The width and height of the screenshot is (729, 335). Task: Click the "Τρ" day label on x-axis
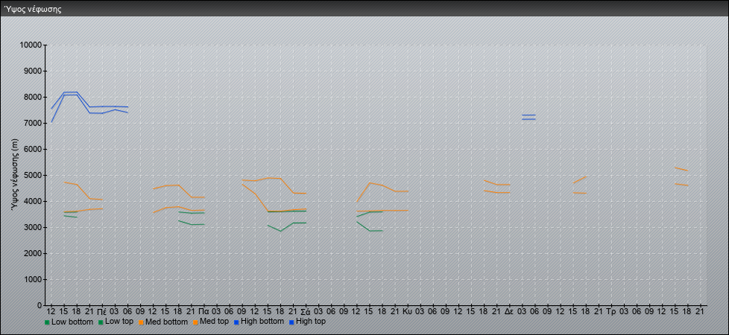pos(611,311)
